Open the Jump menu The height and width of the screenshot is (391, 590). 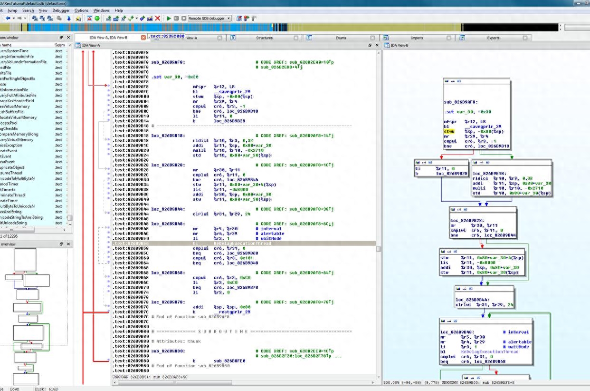pyautogui.click(x=12, y=10)
